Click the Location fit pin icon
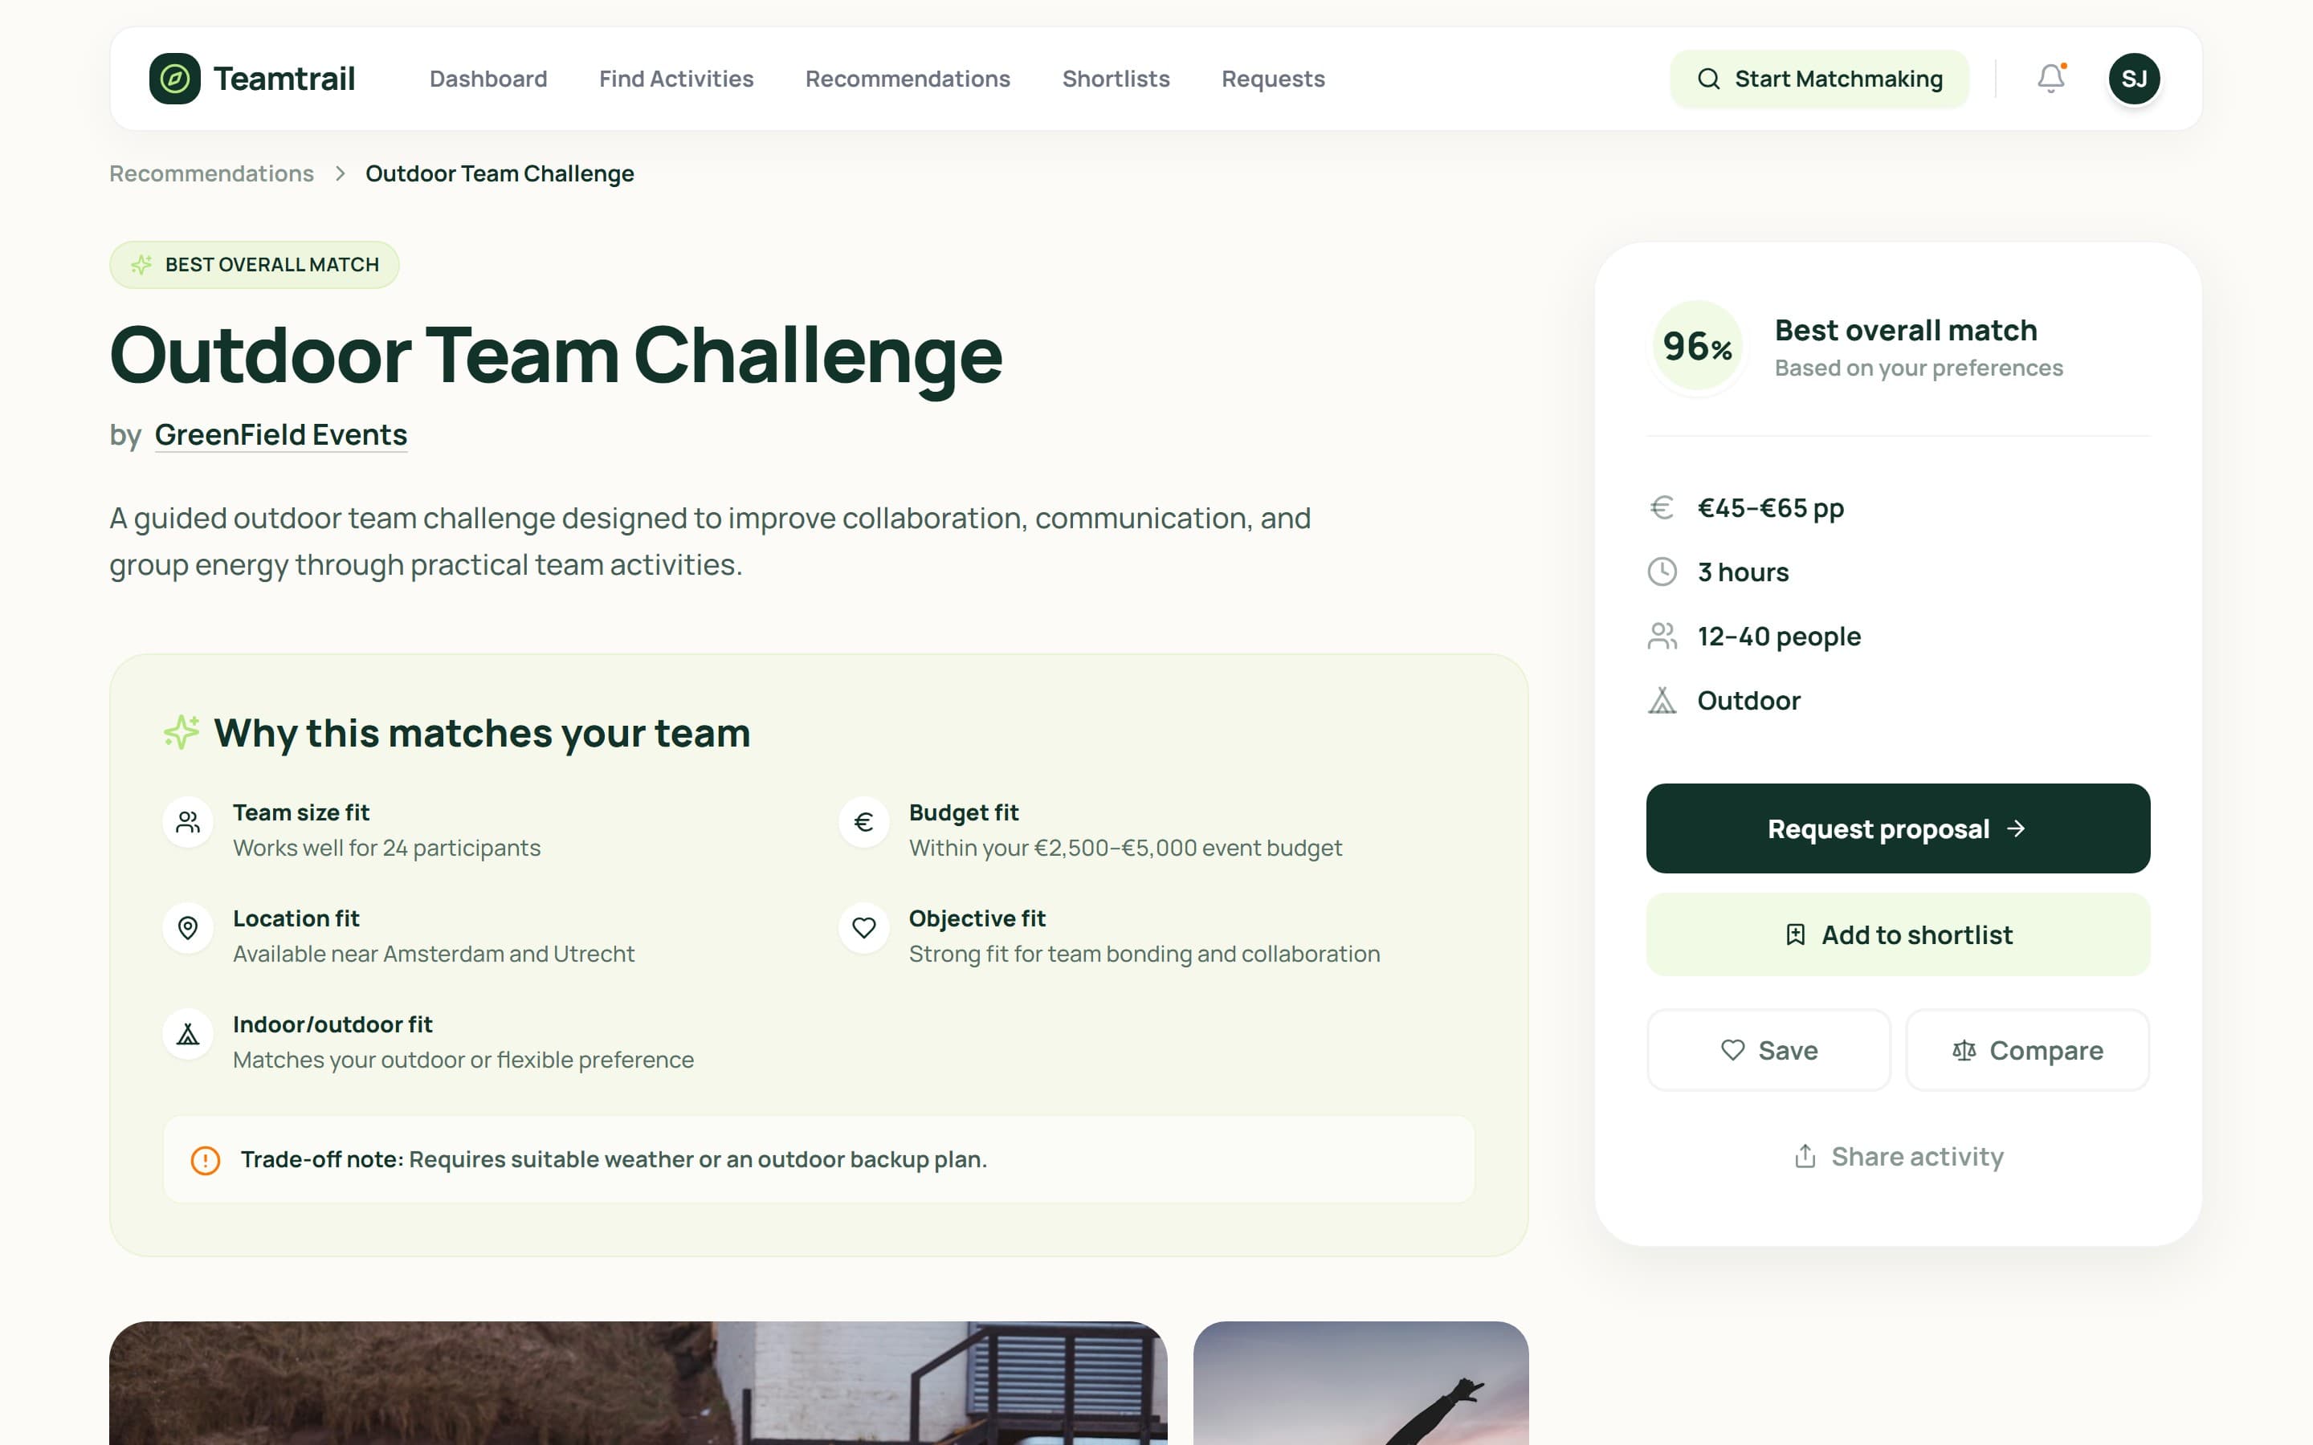The width and height of the screenshot is (2313, 1445). 188,928
